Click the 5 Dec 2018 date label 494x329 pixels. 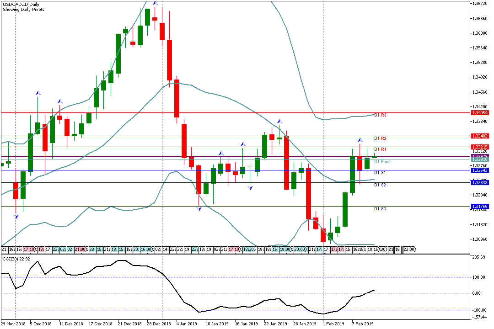[x=41, y=324]
